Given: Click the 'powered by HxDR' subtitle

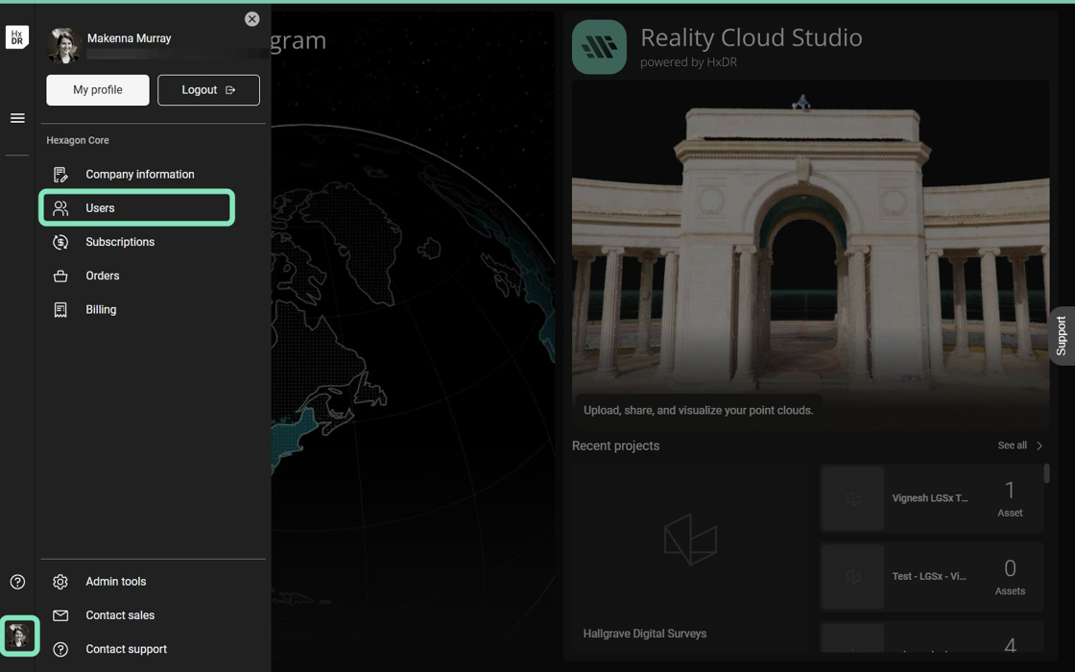Looking at the screenshot, I should 688,61.
